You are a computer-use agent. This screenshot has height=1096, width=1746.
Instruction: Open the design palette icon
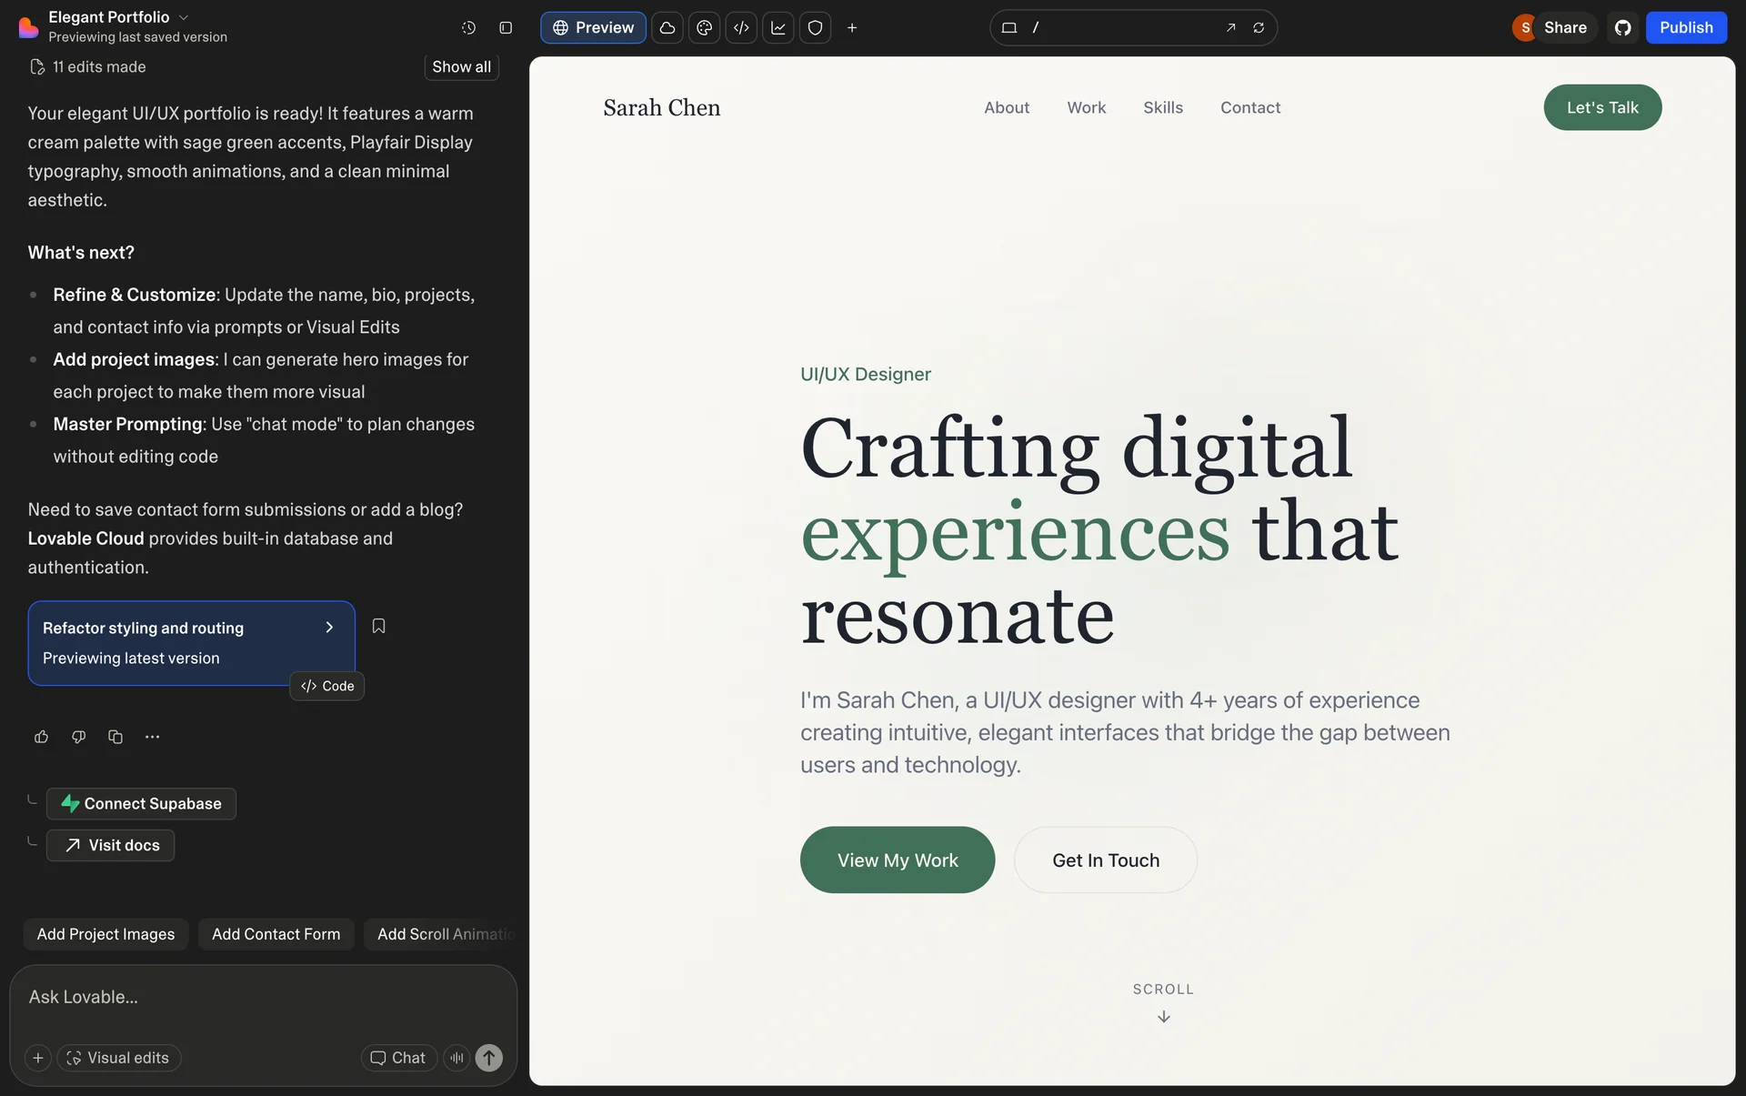[704, 27]
